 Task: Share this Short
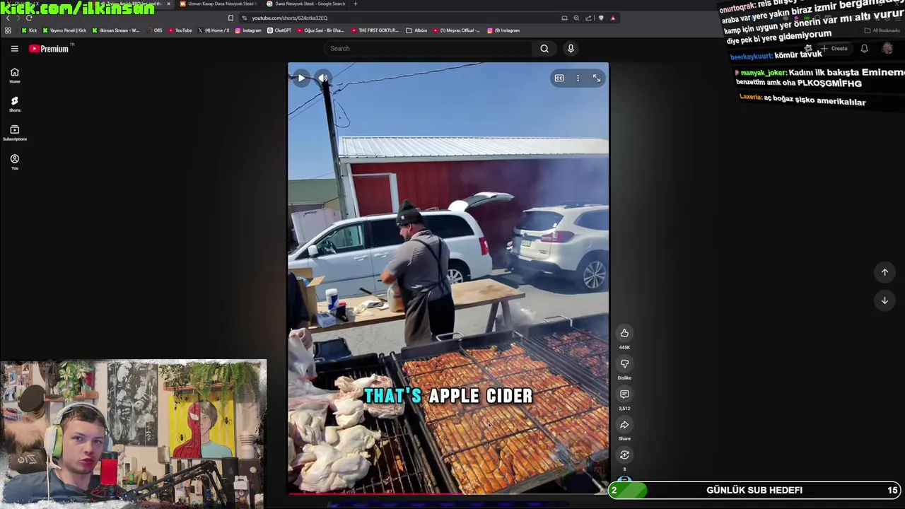[x=624, y=425]
